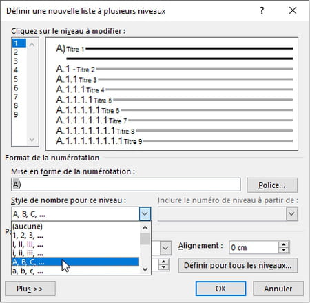This screenshot has width=310, height=303.
Task: Click the level list scroll down arrow
Action: [x=32, y=139]
